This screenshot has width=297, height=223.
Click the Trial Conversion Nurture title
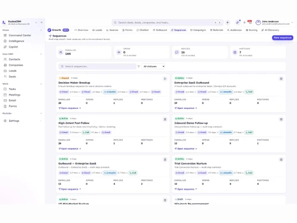point(191,164)
